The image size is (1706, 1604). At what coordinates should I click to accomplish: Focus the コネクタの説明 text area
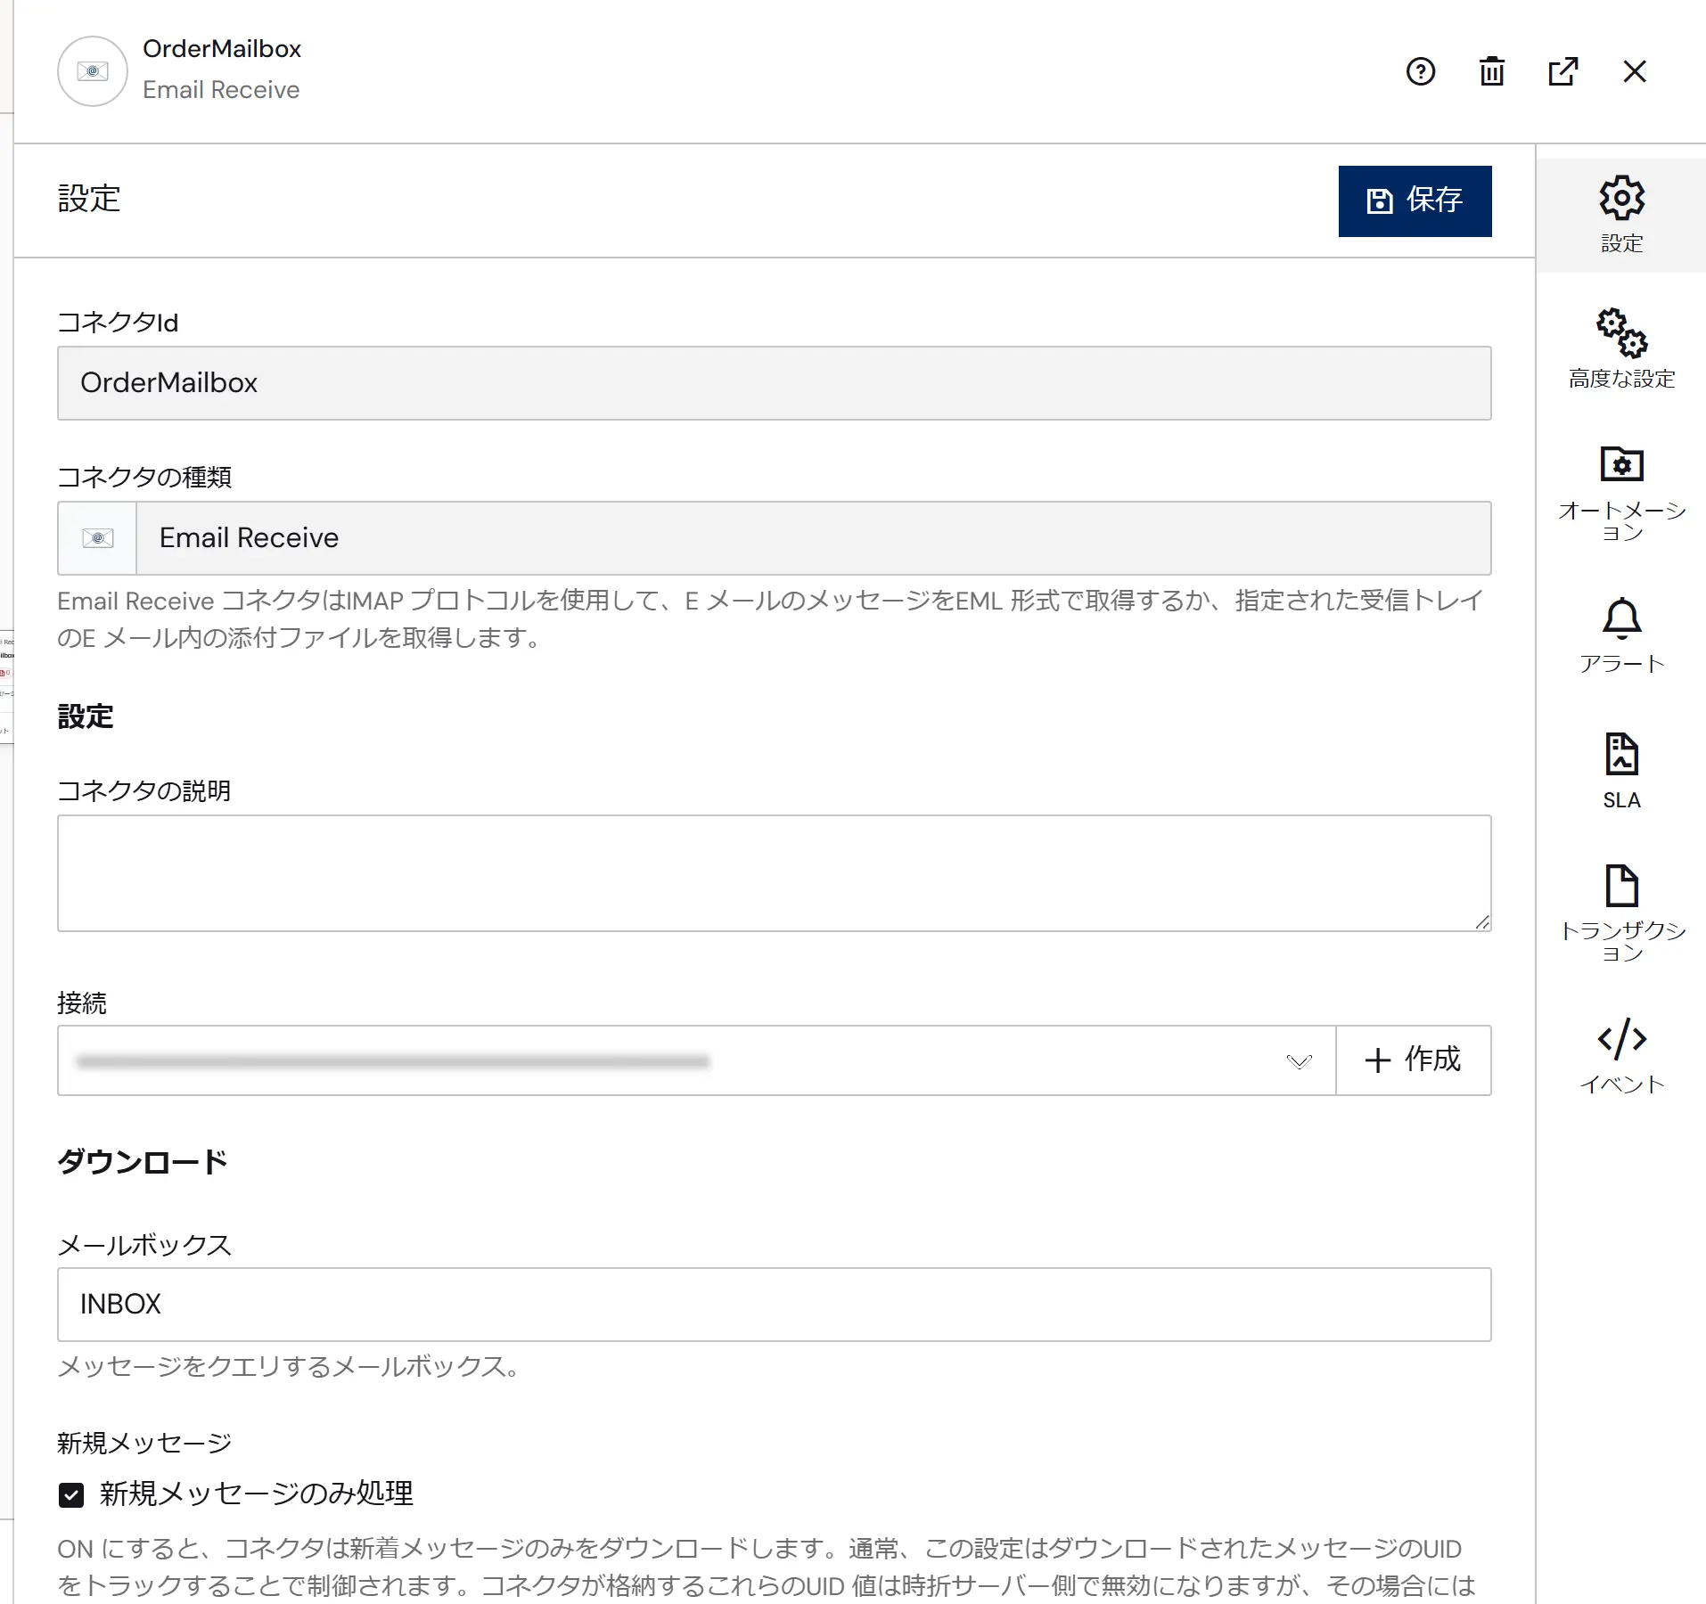(x=774, y=873)
